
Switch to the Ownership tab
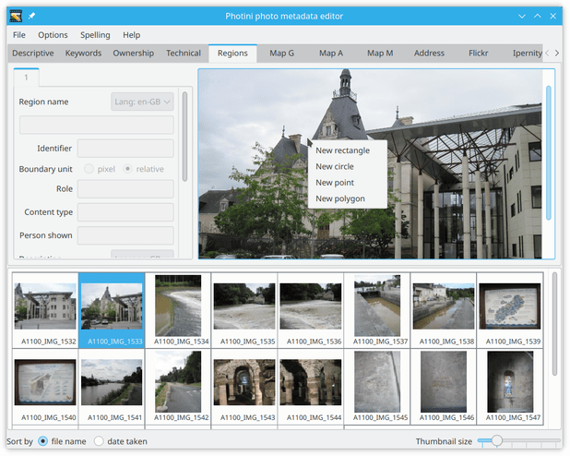click(133, 54)
